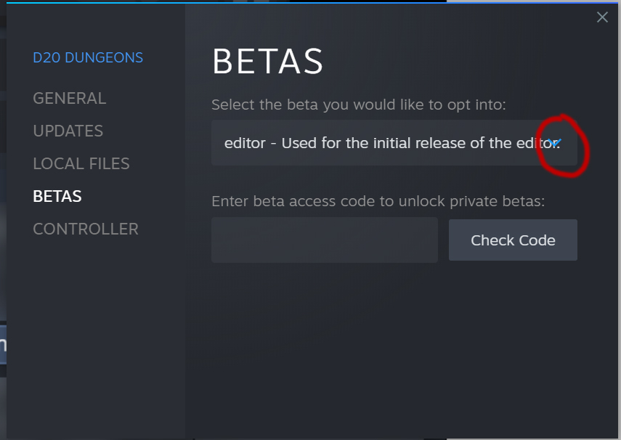Screen dimensions: 621x440
Task: Expand the beta selection chevron arrow
Action: [554, 142]
